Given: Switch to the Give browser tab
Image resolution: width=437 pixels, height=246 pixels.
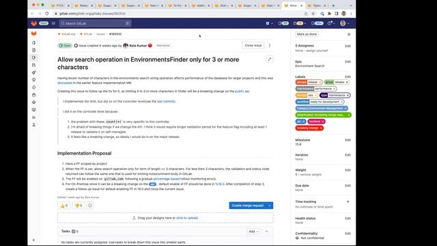Looking at the screenshot, I should click(x=223, y=5).
